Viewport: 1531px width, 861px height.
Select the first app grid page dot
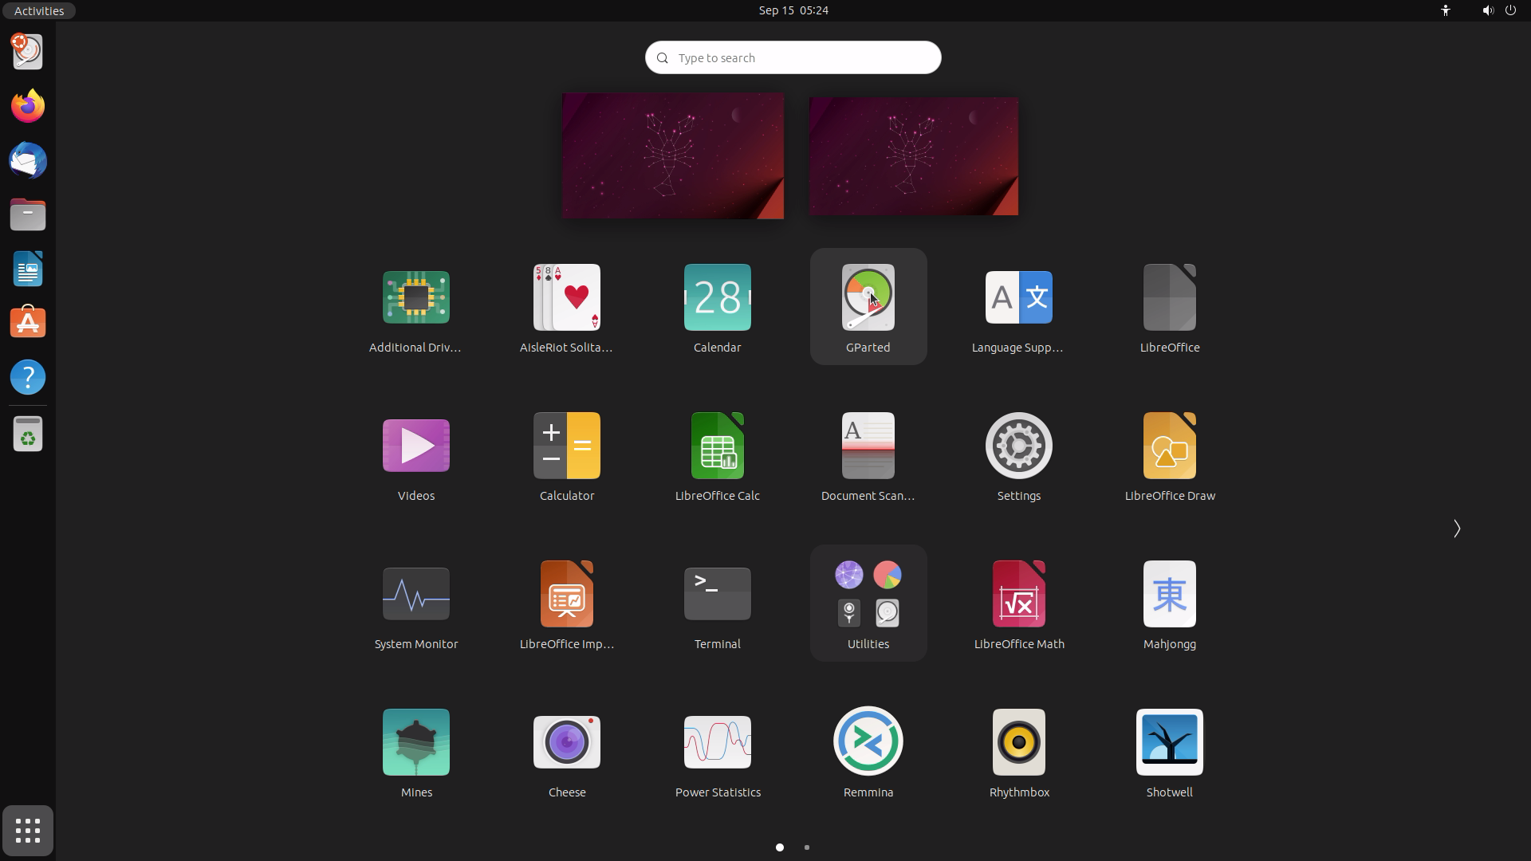click(779, 847)
